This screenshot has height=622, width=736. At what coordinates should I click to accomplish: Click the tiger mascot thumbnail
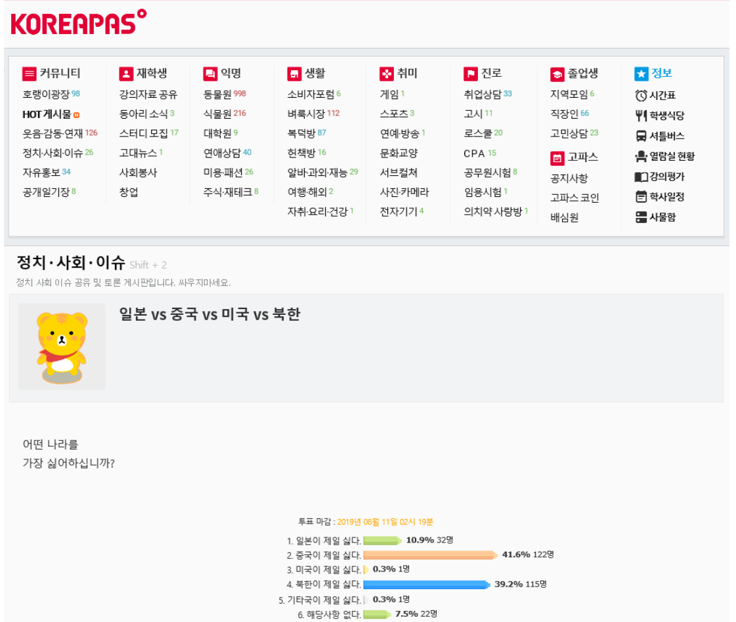pos(62,346)
